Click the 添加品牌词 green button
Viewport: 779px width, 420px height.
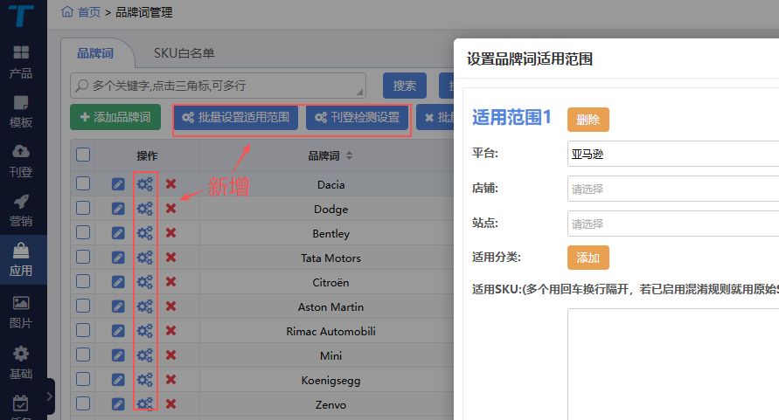coord(115,117)
